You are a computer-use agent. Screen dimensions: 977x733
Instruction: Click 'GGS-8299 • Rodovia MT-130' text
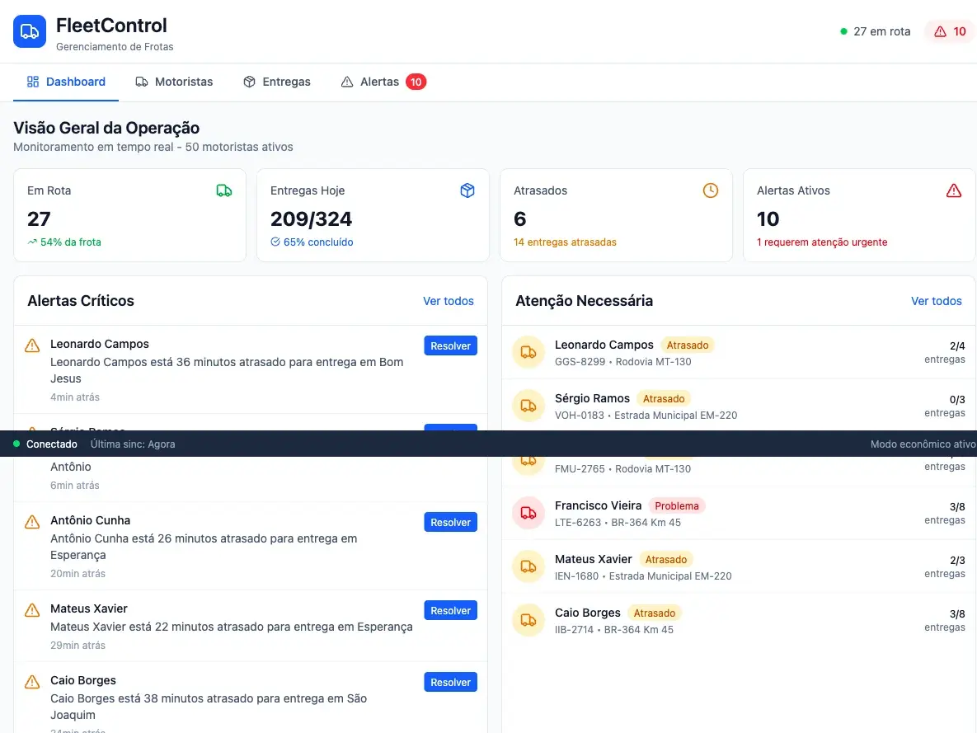(623, 361)
